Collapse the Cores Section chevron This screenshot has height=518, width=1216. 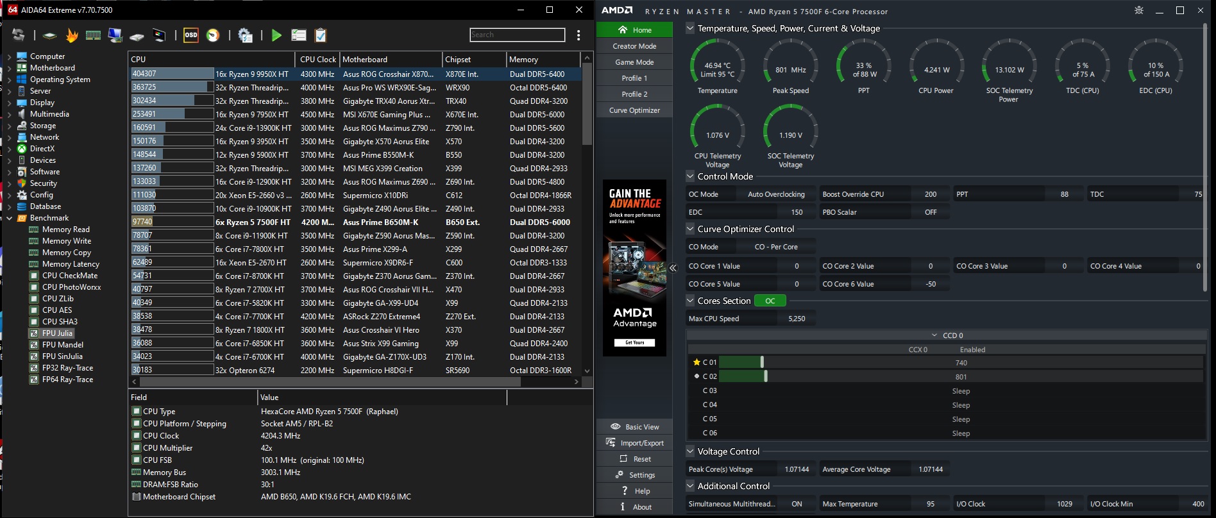690,301
